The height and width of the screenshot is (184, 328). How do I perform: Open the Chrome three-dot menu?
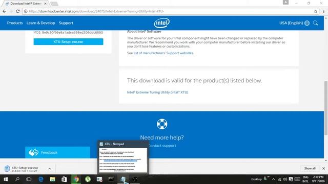coord(323,11)
